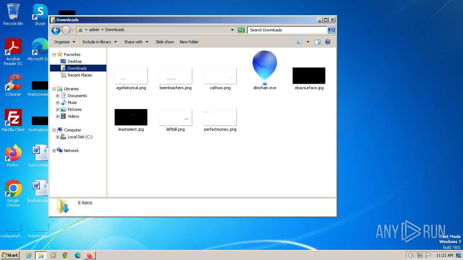
Task: Open the Organize menu
Action: 64,42
